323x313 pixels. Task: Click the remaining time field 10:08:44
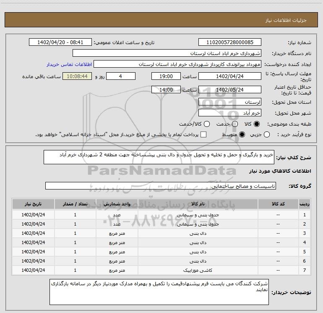(77, 76)
